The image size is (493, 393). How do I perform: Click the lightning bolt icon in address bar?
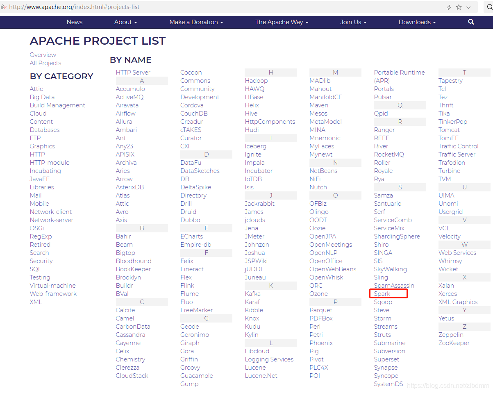point(449,7)
